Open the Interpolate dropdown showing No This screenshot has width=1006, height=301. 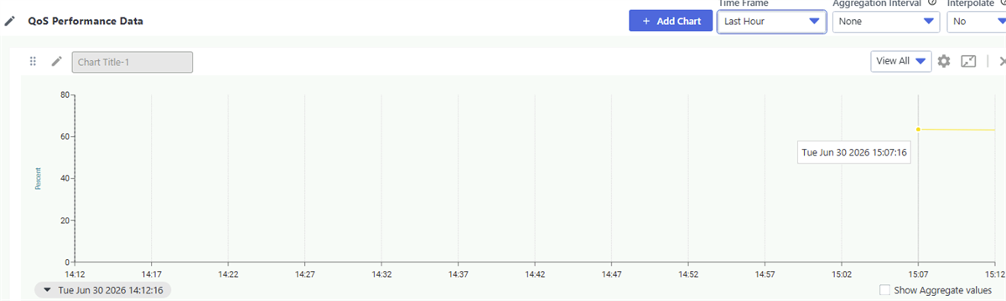click(977, 21)
